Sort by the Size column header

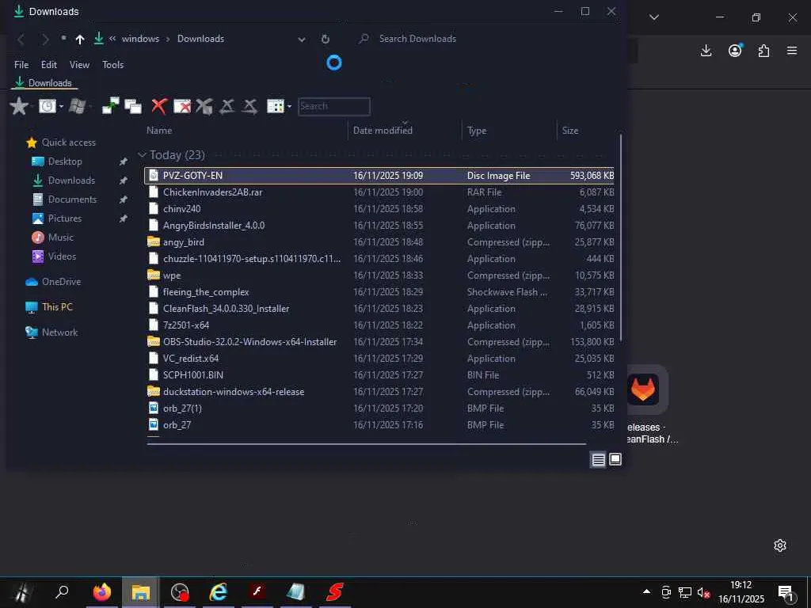tap(570, 131)
